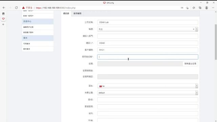Click the scrollbar down arrow
This screenshot has width=217, height=122.
pos(216,121)
